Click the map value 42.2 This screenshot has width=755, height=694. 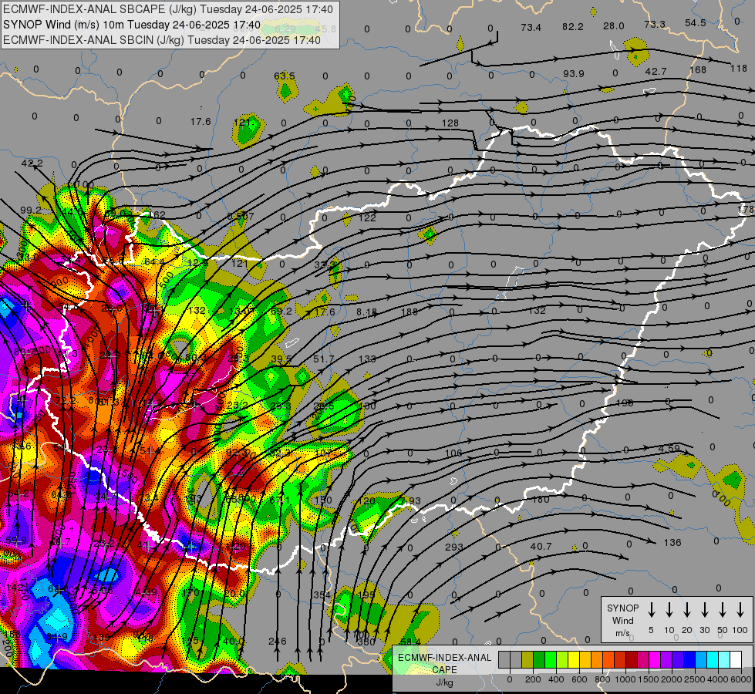pos(32,163)
